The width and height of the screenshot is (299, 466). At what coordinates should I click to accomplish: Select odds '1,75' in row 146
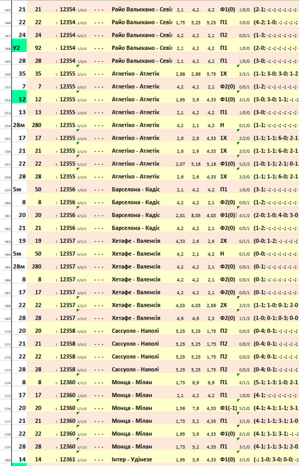click(180, 23)
